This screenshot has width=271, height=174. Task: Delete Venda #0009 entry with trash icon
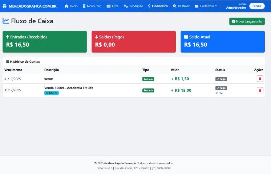(260, 90)
